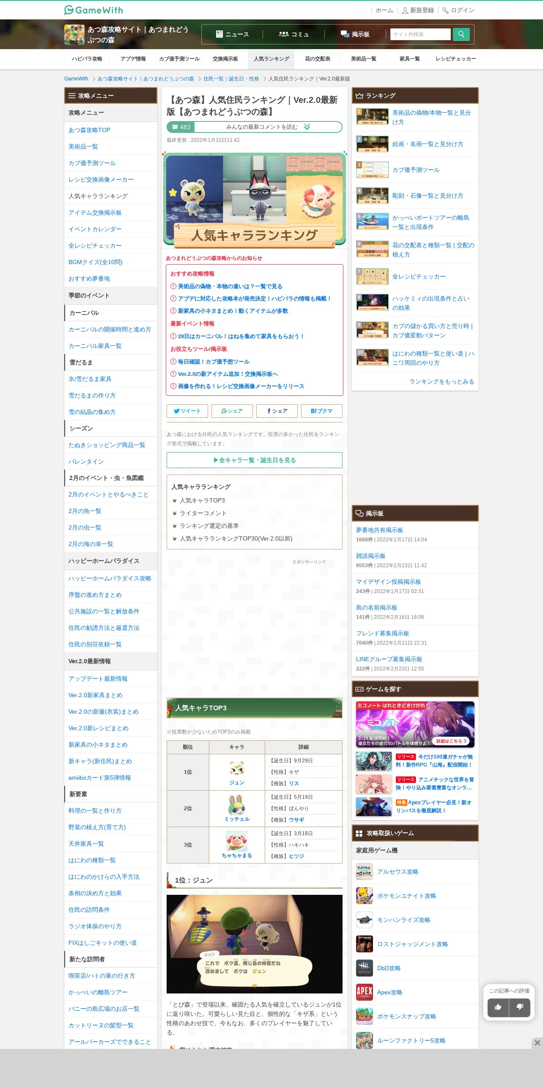This screenshot has width=543, height=1087.
Task: Open ranking 1 thumbnail 美術品の偽物/本物
Action: (373, 117)
